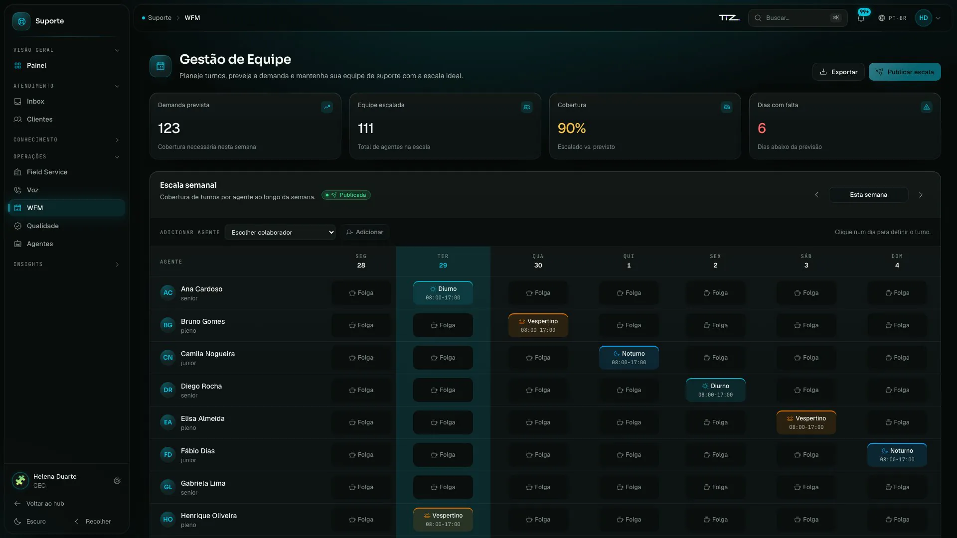Collapse the Operações section
957x538 pixels.
[x=67, y=156]
